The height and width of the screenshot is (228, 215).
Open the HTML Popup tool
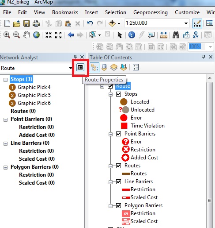151,35
